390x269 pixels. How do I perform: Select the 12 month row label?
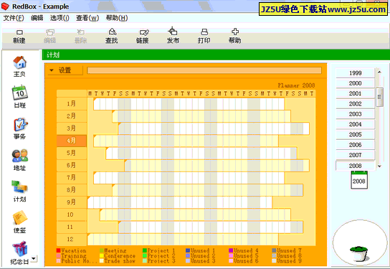point(72,240)
